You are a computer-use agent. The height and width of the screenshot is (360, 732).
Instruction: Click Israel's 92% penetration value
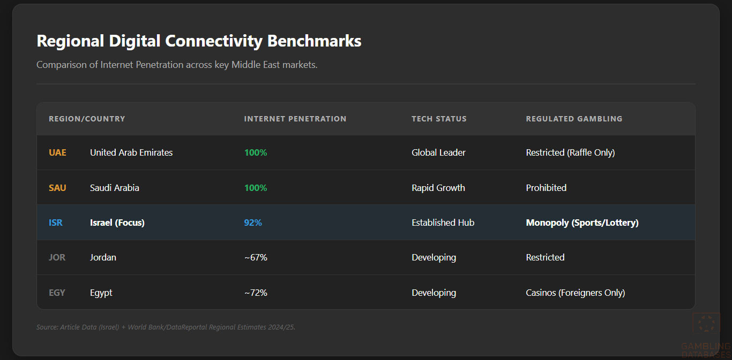(253, 223)
